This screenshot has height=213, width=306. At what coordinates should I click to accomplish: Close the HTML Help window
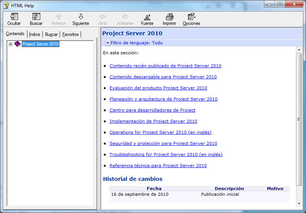click(294, 4)
